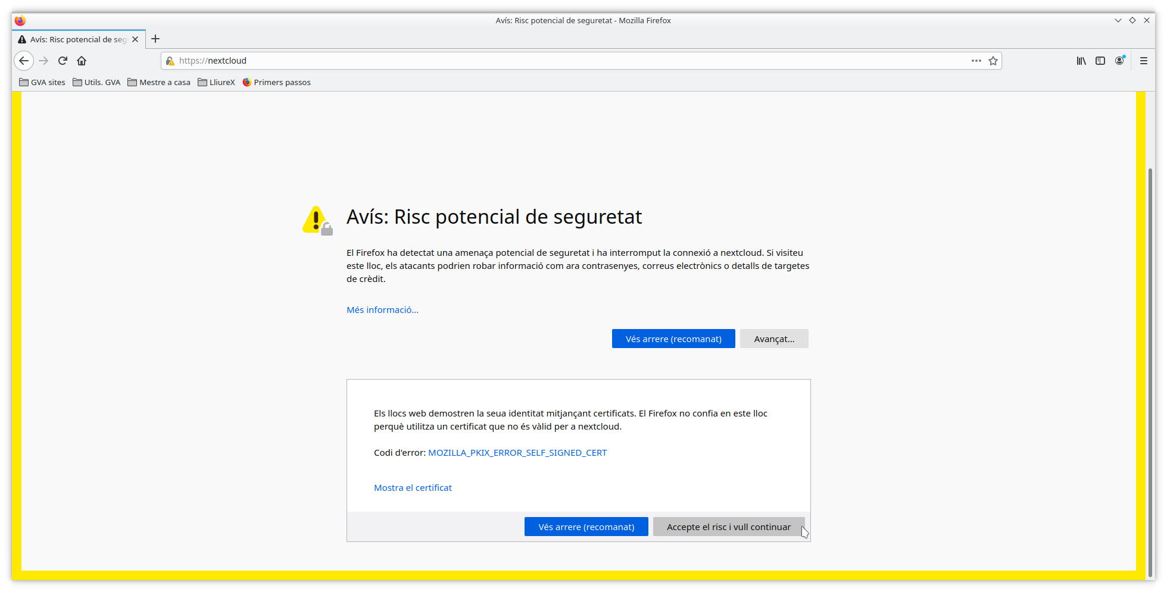Reload the current page

pos(63,61)
